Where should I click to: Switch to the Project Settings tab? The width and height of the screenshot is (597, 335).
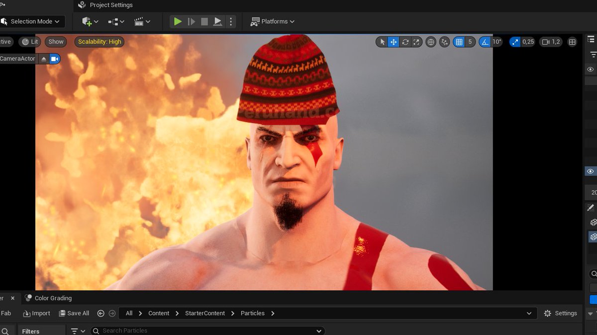click(x=105, y=5)
